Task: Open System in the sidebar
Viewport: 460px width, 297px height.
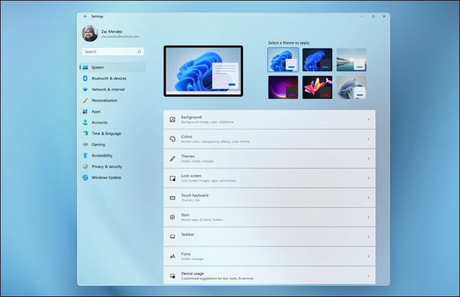Action: 113,67
